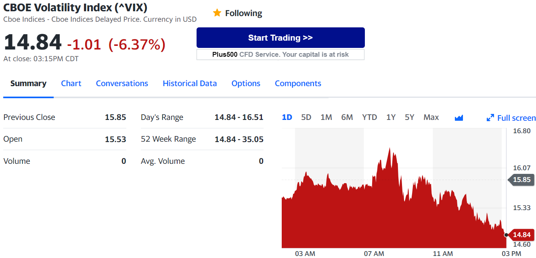Click the -1.01 (-6.37%) change value
This screenshot has height=258, width=536.
116,44
